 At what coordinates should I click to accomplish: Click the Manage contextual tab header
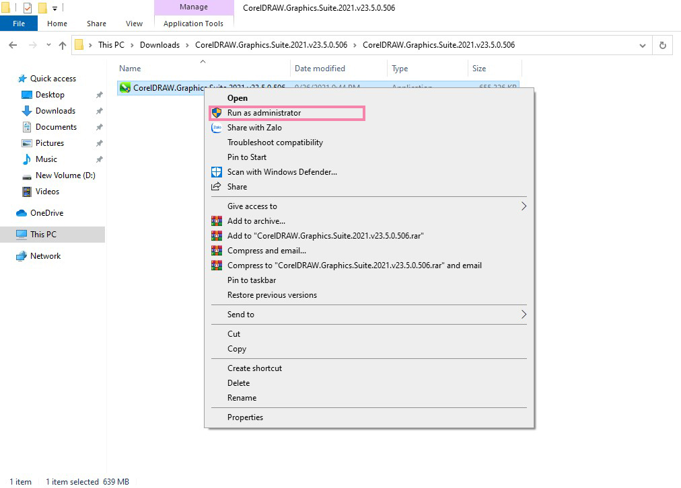coord(194,7)
